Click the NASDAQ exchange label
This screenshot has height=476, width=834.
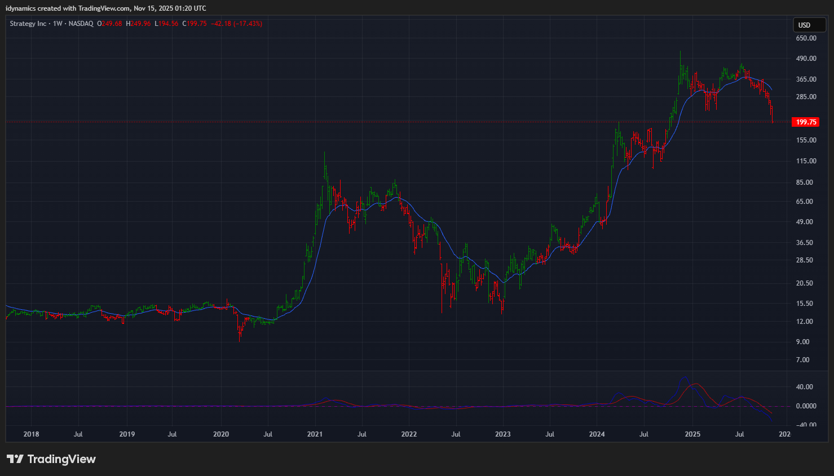pos(81,24)
